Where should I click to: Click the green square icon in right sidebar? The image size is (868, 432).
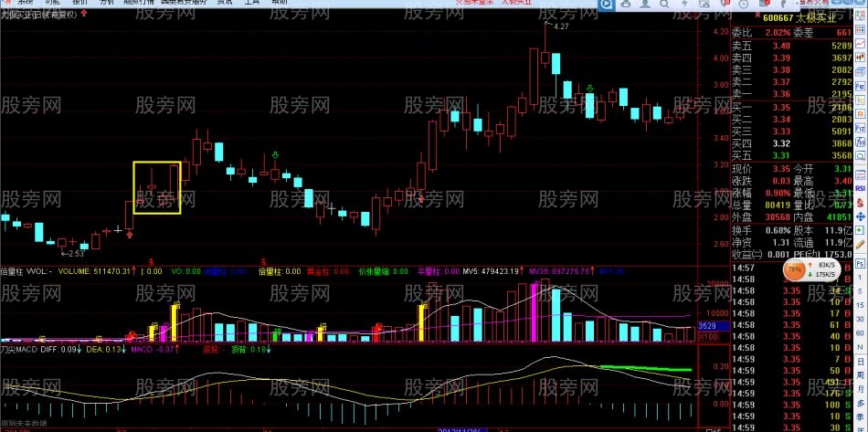(x=859, y=230)
